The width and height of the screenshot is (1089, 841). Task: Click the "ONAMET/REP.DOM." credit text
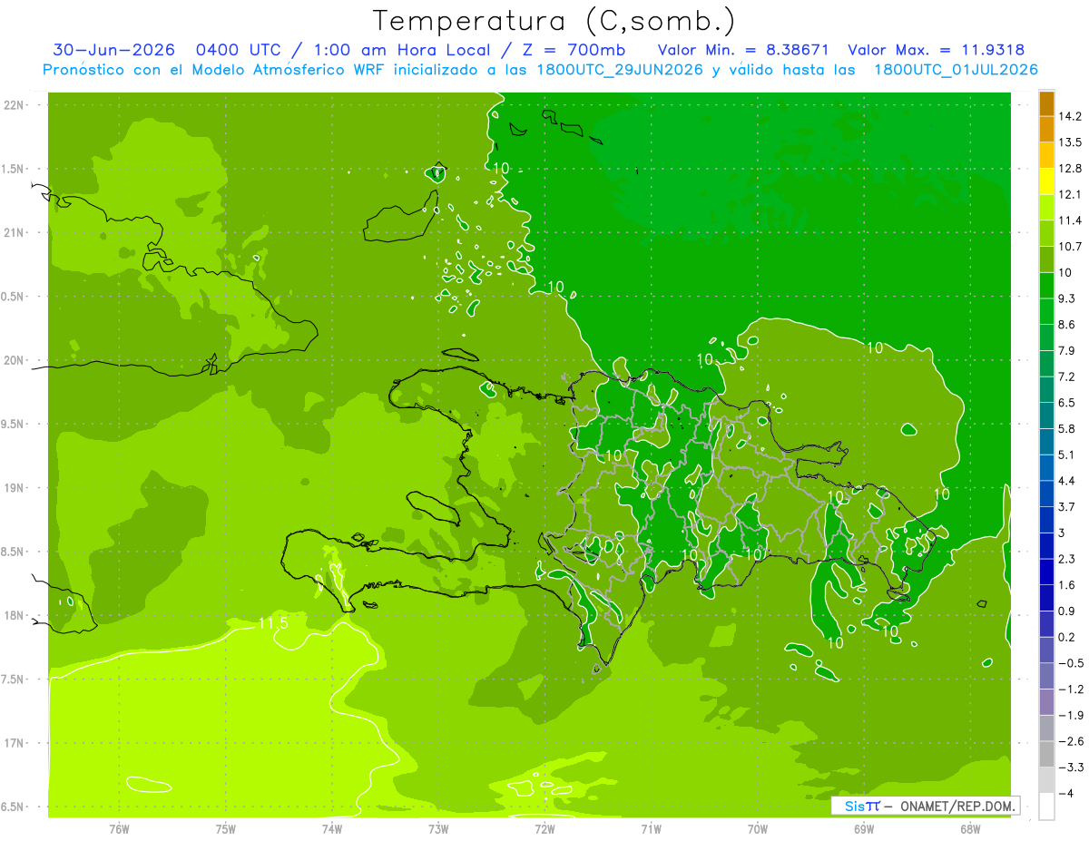[x=958, y=806]
